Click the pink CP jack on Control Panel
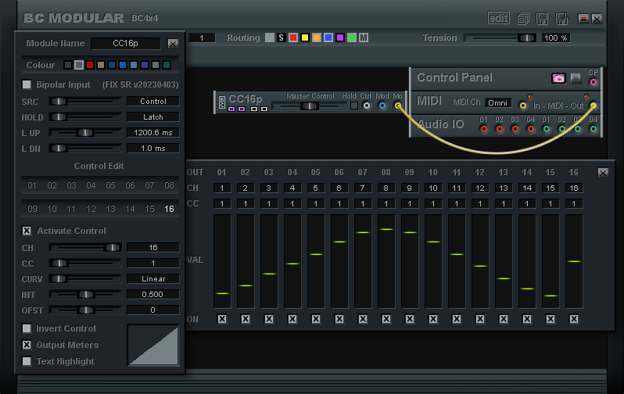The height and width of the screenshot is (394, 624). 594,81
